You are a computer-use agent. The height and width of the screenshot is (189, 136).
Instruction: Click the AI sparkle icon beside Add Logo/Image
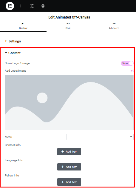coord(132,71)
